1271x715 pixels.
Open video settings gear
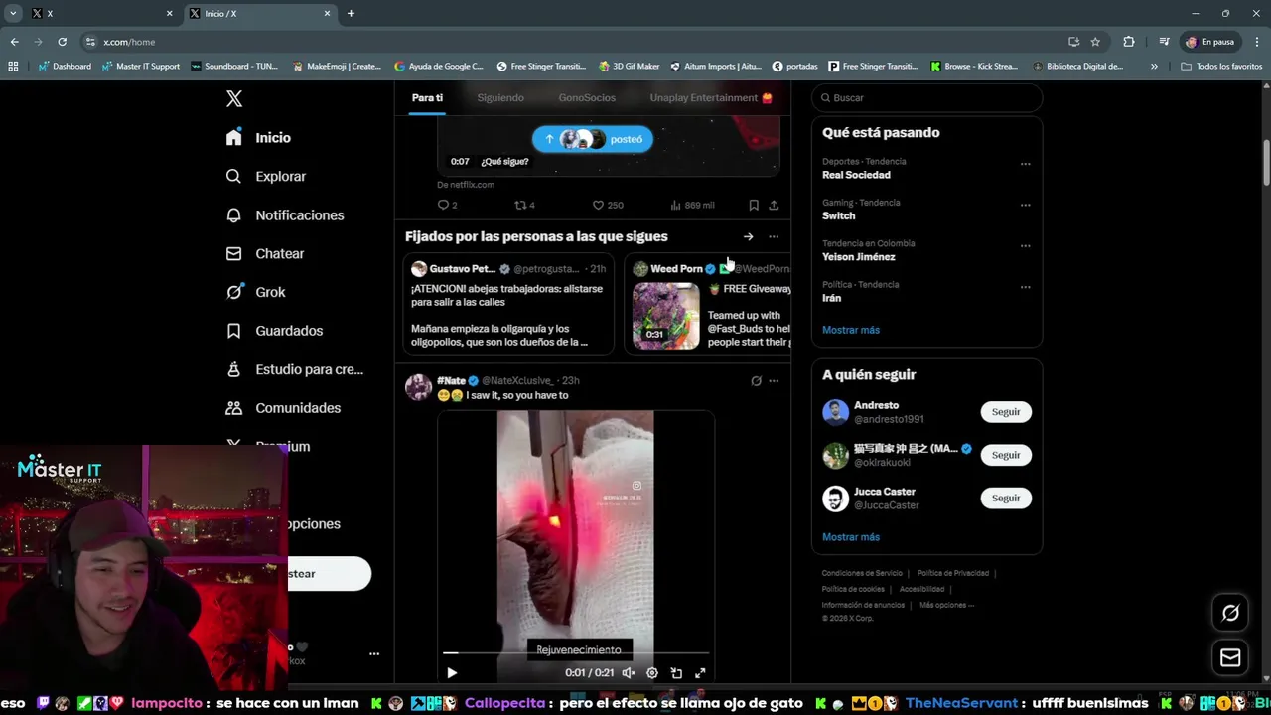652,672
